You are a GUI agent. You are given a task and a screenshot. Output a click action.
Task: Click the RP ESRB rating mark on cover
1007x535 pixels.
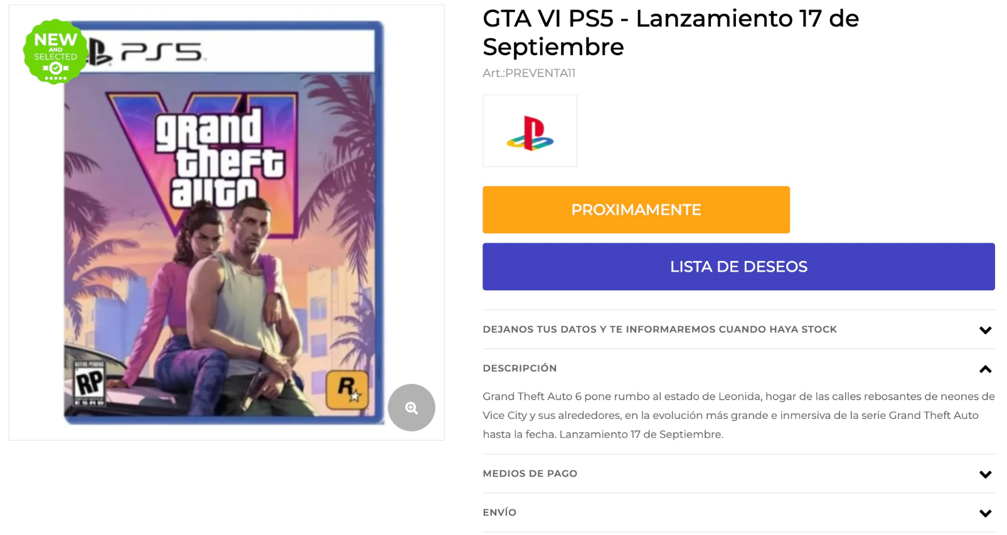(x=88, y=383)
